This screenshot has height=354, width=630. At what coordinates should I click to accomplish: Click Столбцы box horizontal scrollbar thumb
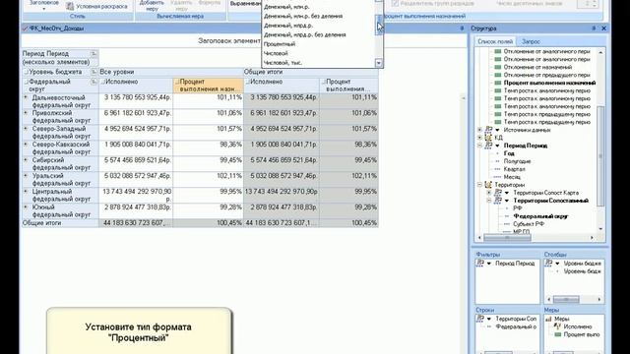pyautogui.click(x=566, y=299)
